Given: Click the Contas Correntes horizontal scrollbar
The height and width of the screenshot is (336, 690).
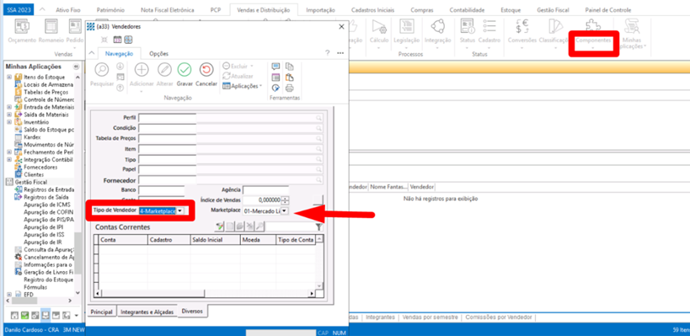Looking at the screenshot, I should tap(206, 293).
